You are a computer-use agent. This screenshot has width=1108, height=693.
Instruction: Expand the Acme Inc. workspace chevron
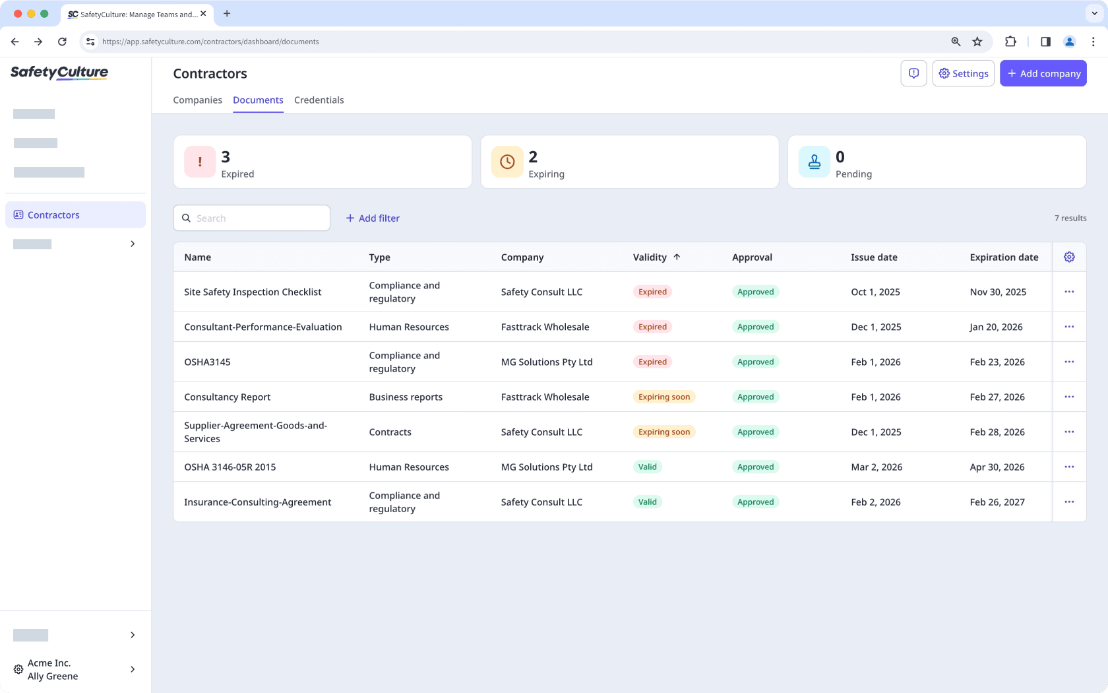pyautogui.click(x=132, y=669)
